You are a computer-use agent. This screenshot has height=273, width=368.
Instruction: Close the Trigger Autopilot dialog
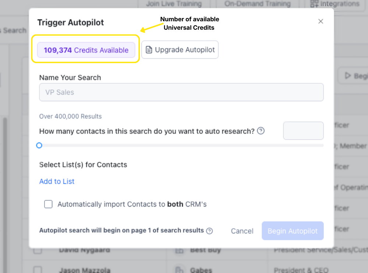(x=321, y=21)
